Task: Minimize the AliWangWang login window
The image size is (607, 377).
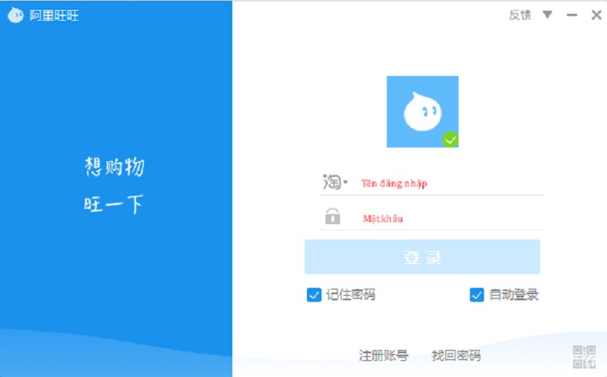Action: (572, 15)
